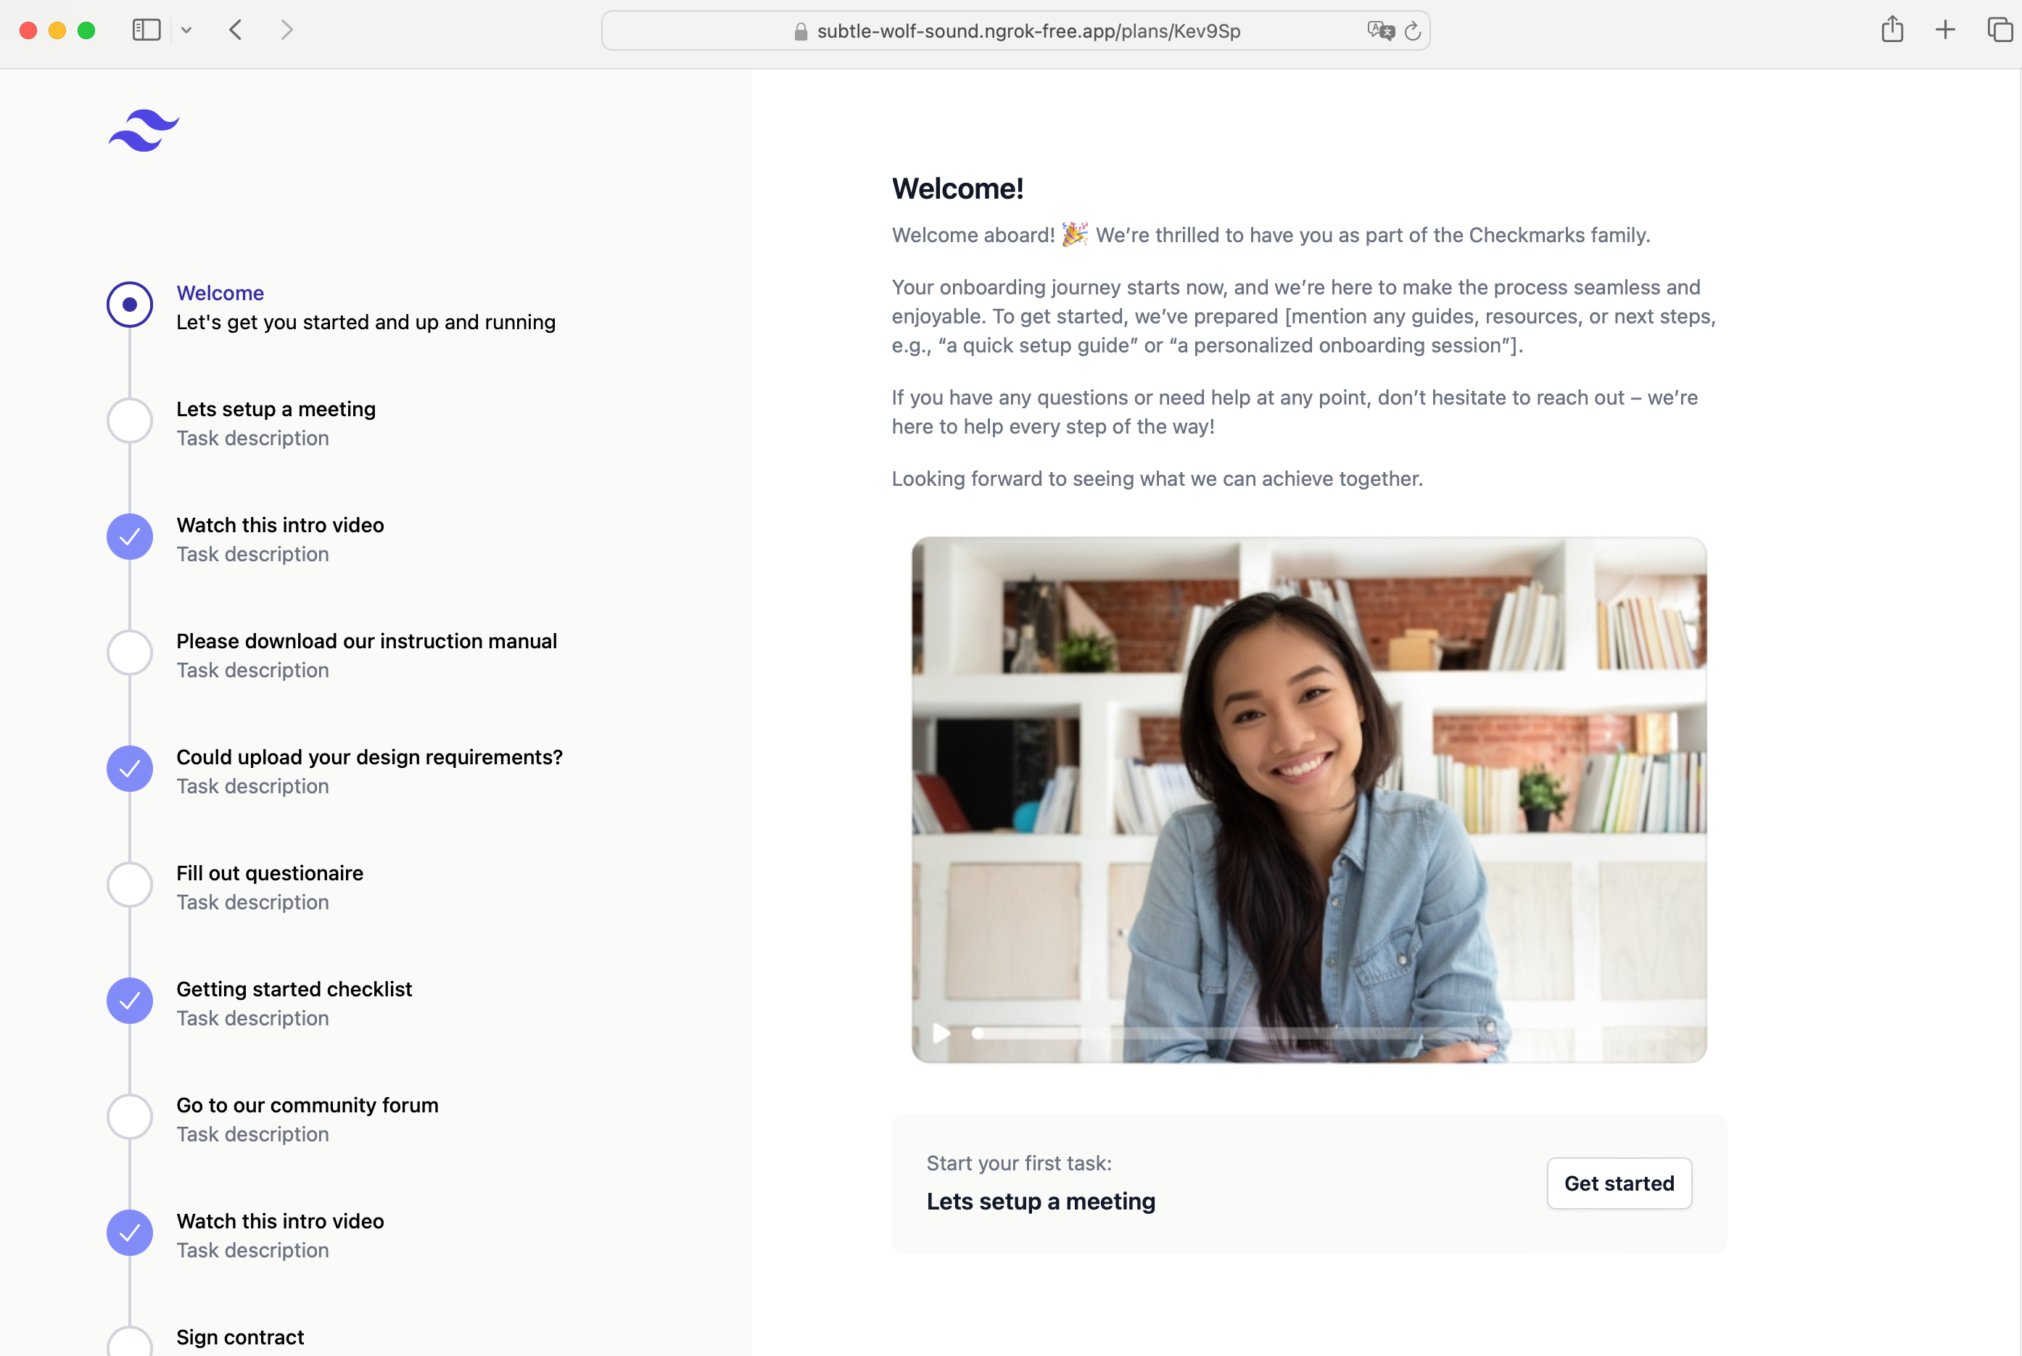Click 'Start your first task:' label

pos(1019,1163)
